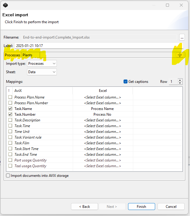Uncheck the Get captions checkbox
The image size is (190, 216).
[x=126, y=82]
